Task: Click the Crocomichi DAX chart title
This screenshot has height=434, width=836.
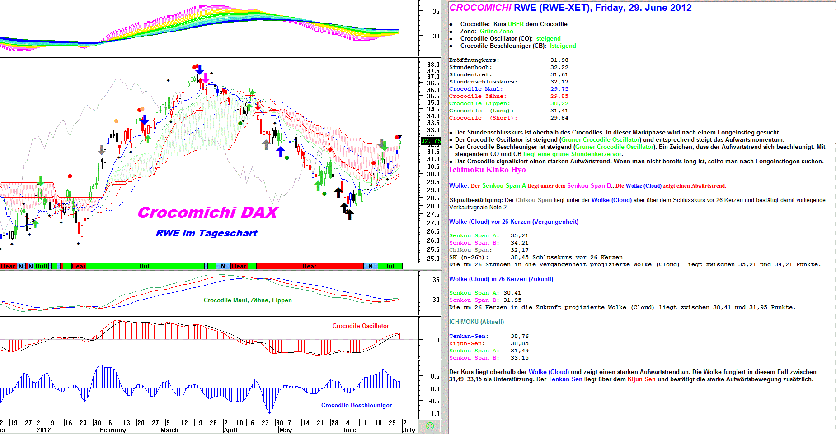Action: click(x=208, y=212)
